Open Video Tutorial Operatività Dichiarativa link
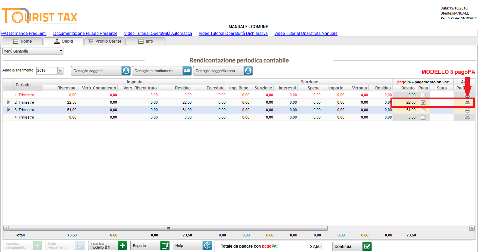This screenshot has width=478, height=252. (233, 34)
